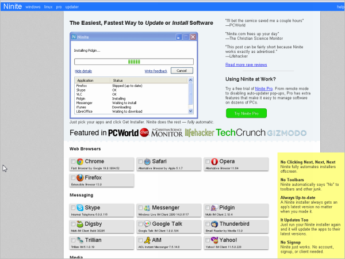Check the Opera checkbox
The height and width of the screenshot is (259, 345).
pyautogui.click(x=208, y=161)
